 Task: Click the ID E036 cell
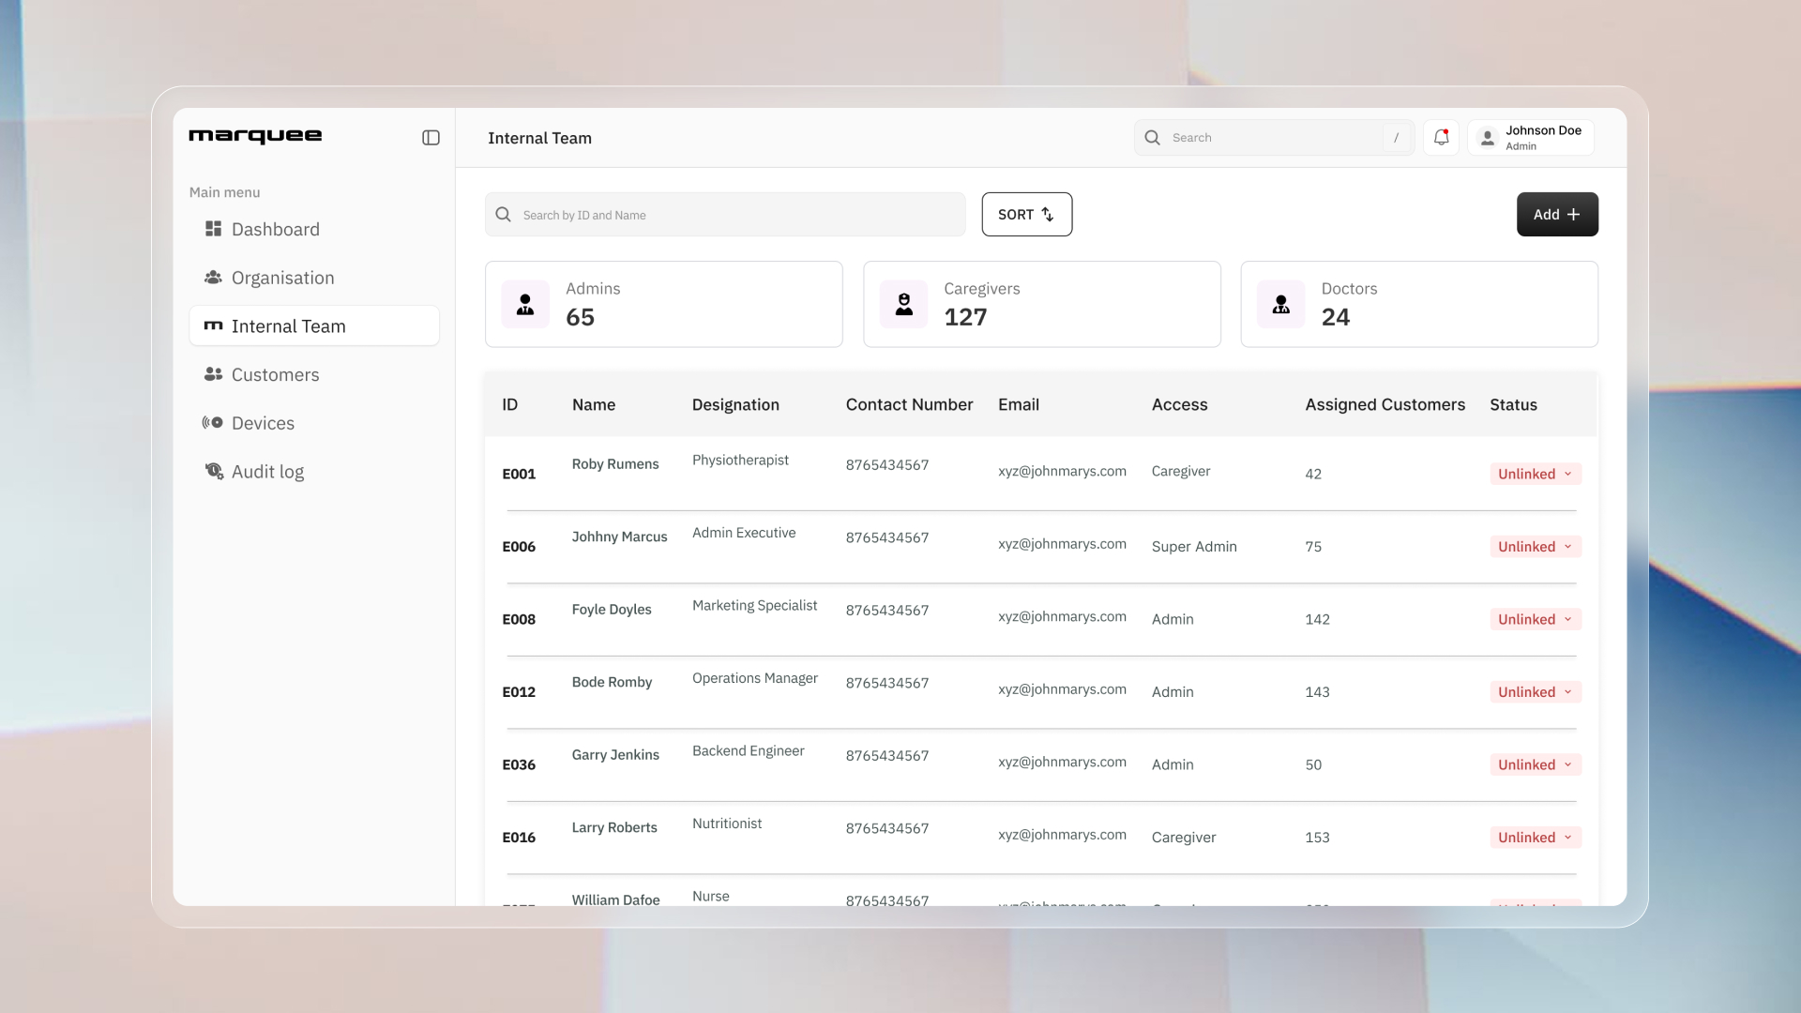click(519, 764)
